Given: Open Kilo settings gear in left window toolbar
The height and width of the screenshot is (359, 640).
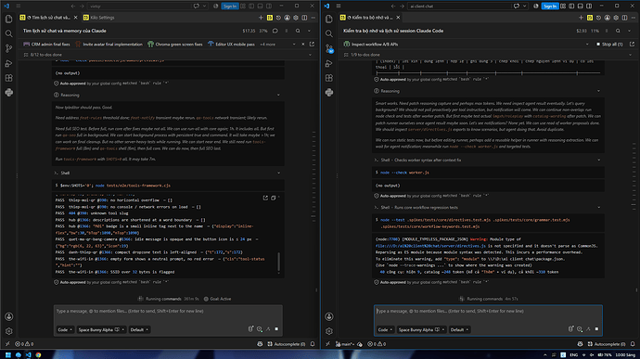Looking at the screenshot, I should pos(296,18).
